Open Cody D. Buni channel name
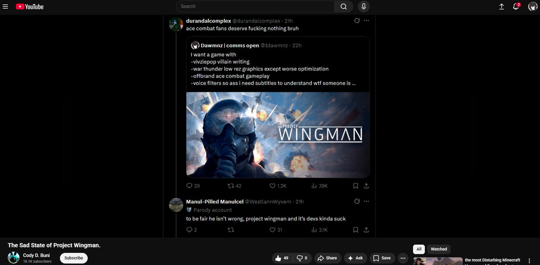The height and width of the screenshot is (265, 540). [36, 255]
